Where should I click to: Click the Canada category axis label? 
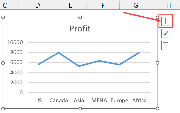coord(59,100)
